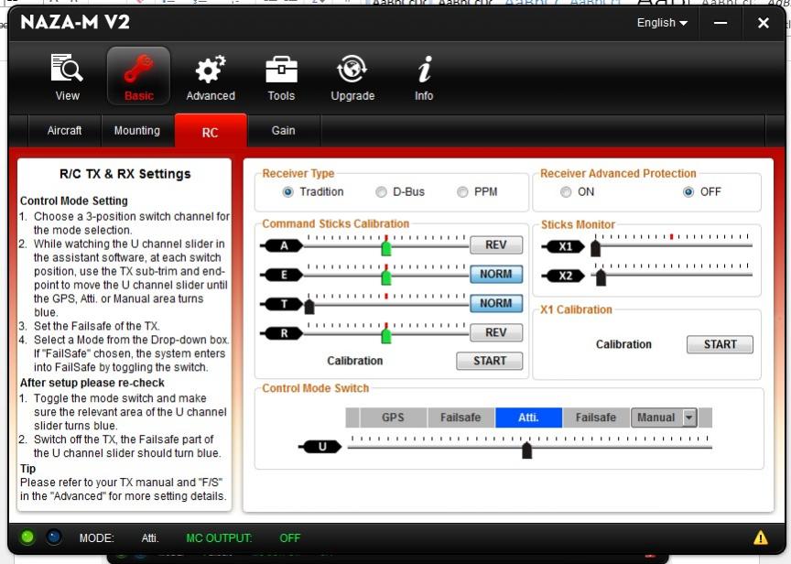The height and width of the screenshot is (564, 791).
Task: Open the English language dropdown
Action: (x=662, y=23)
